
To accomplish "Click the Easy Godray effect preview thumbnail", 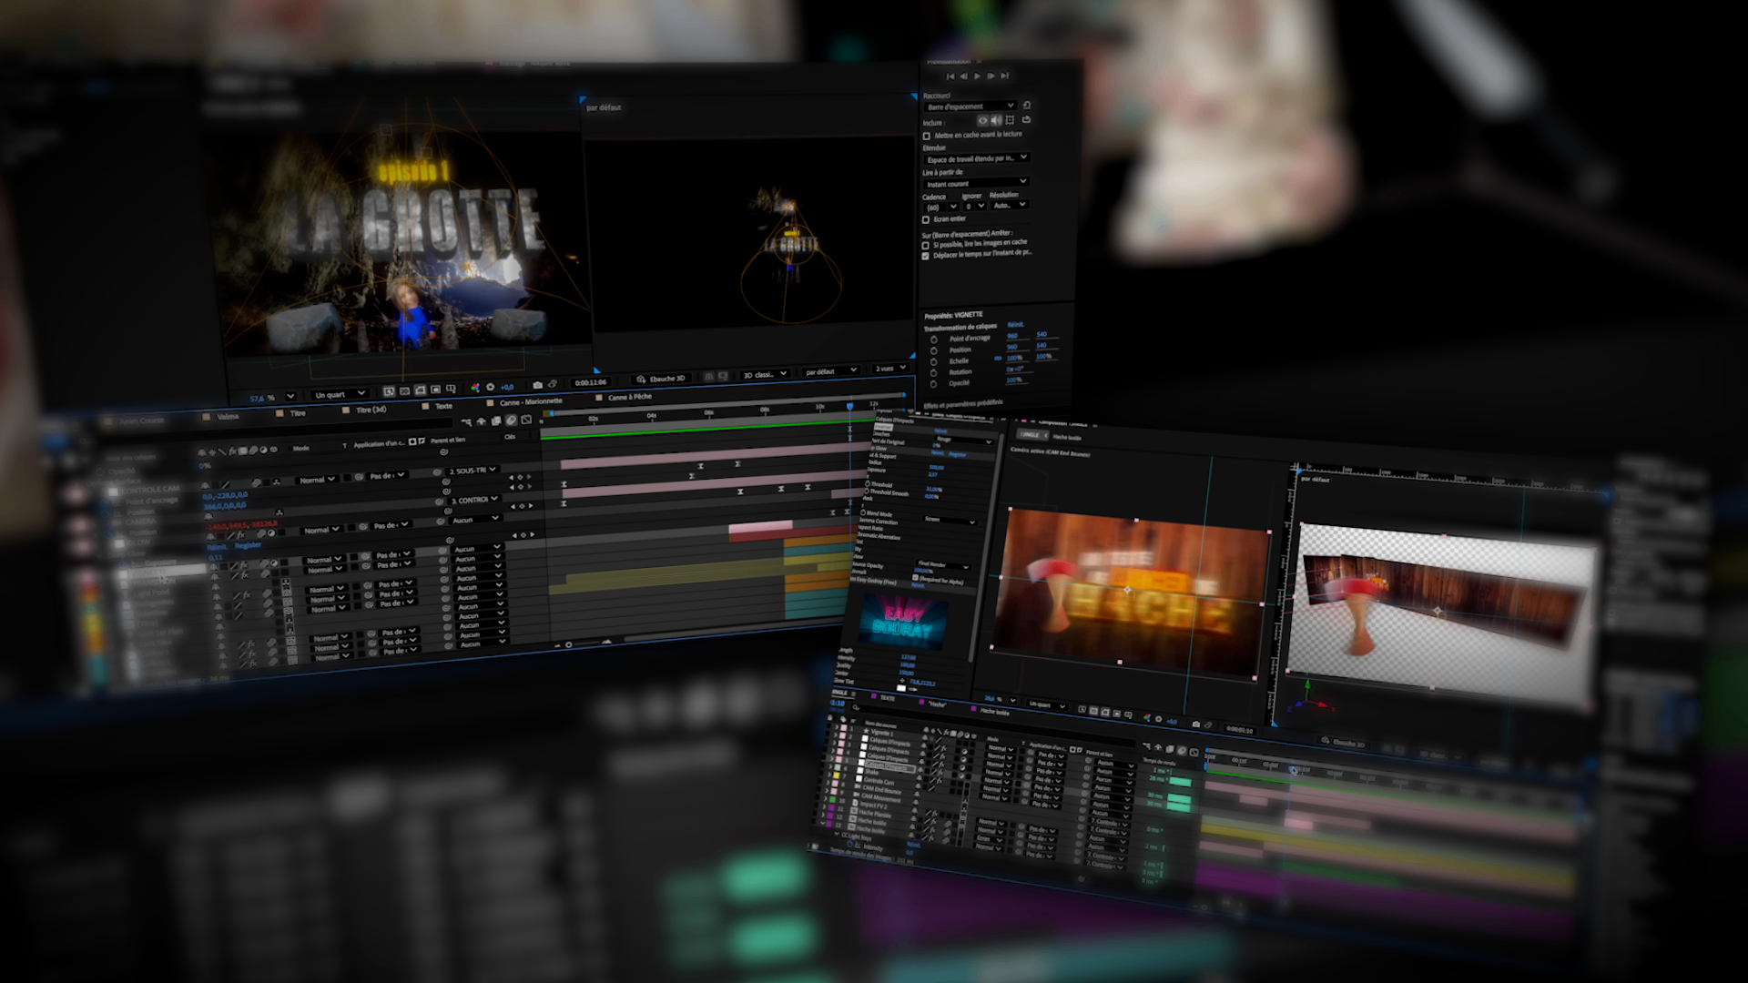I will (x=901, y=620).
